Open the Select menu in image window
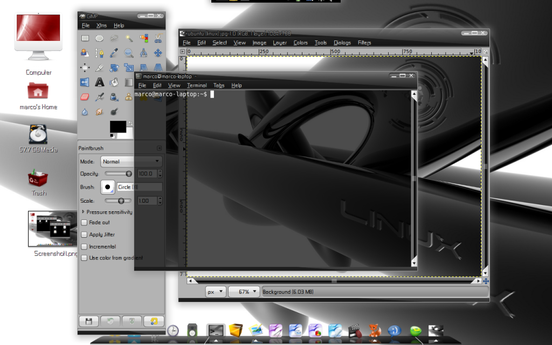Viewport: 552px width, 345px height. pyautogui.click(x=220, y=43)
